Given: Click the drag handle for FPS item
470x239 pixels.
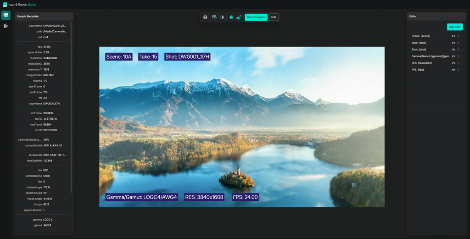Looking at the screenshot, I should click(459, 70).
